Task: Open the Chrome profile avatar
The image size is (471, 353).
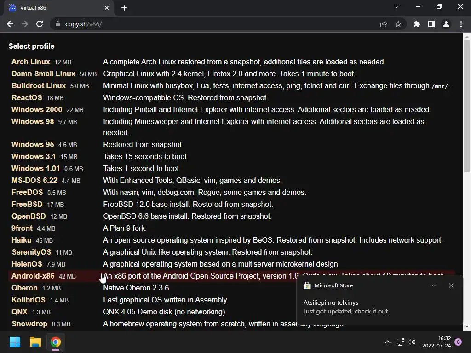Action: (446, 24)
